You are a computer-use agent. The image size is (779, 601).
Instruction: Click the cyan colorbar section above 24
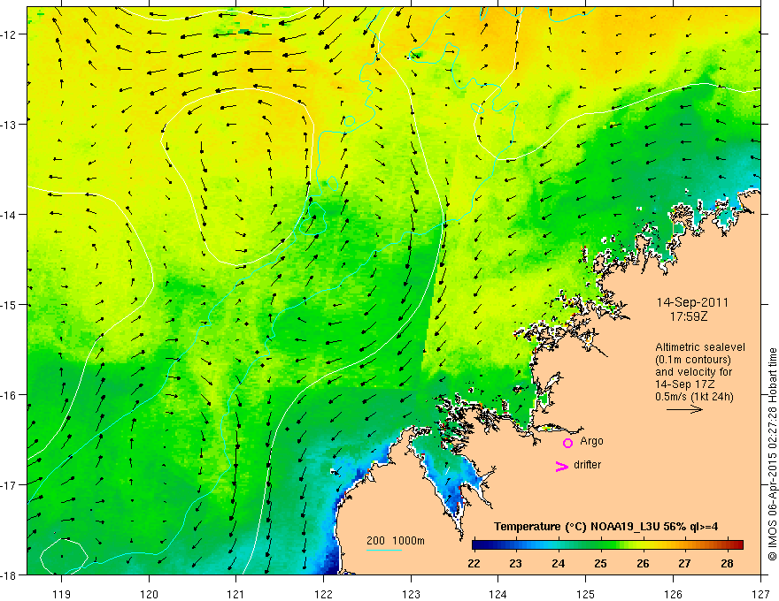click(558, 544)
